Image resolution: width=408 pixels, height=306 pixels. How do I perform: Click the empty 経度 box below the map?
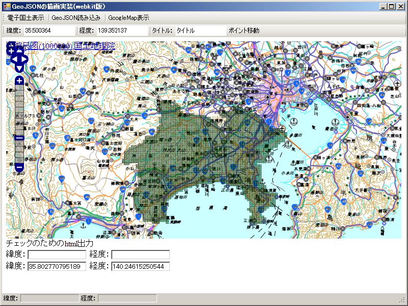click(140, 254)
